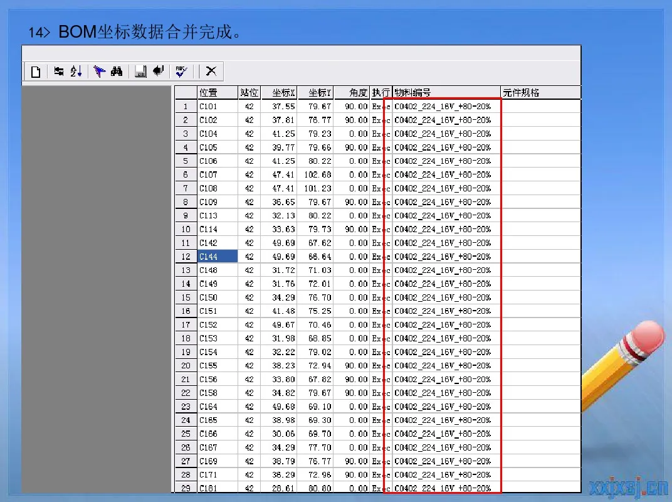Select the C164 position cell
Screen dimensions: 672x502
point(218,407)
